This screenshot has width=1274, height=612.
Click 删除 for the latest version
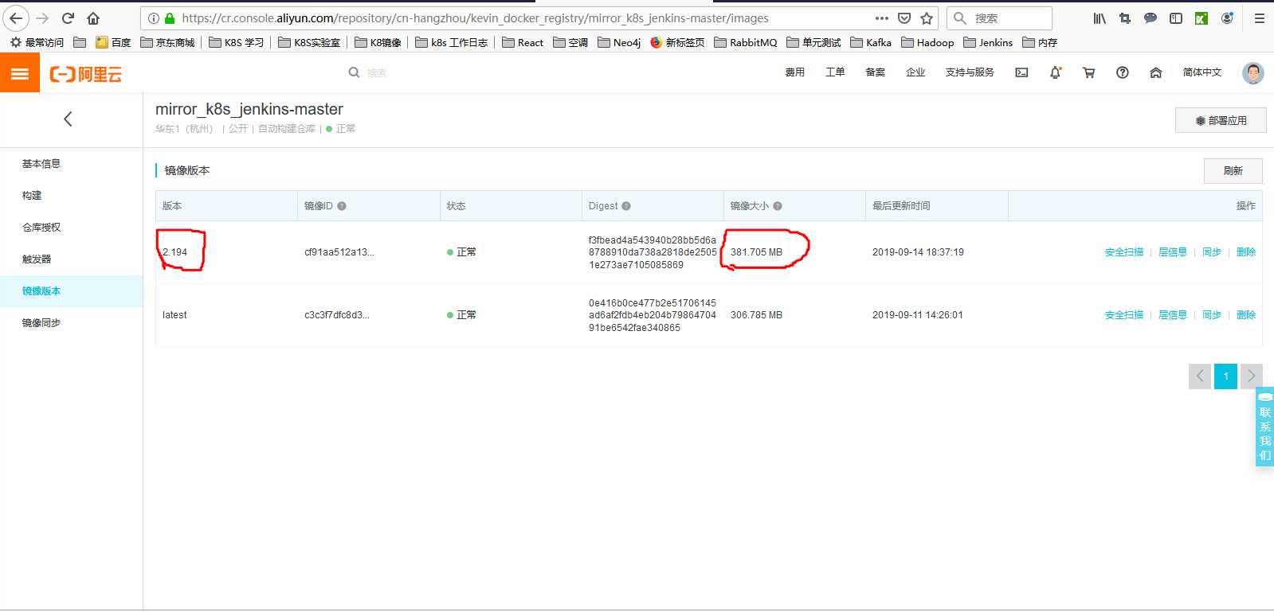(x=1246, y=315)
